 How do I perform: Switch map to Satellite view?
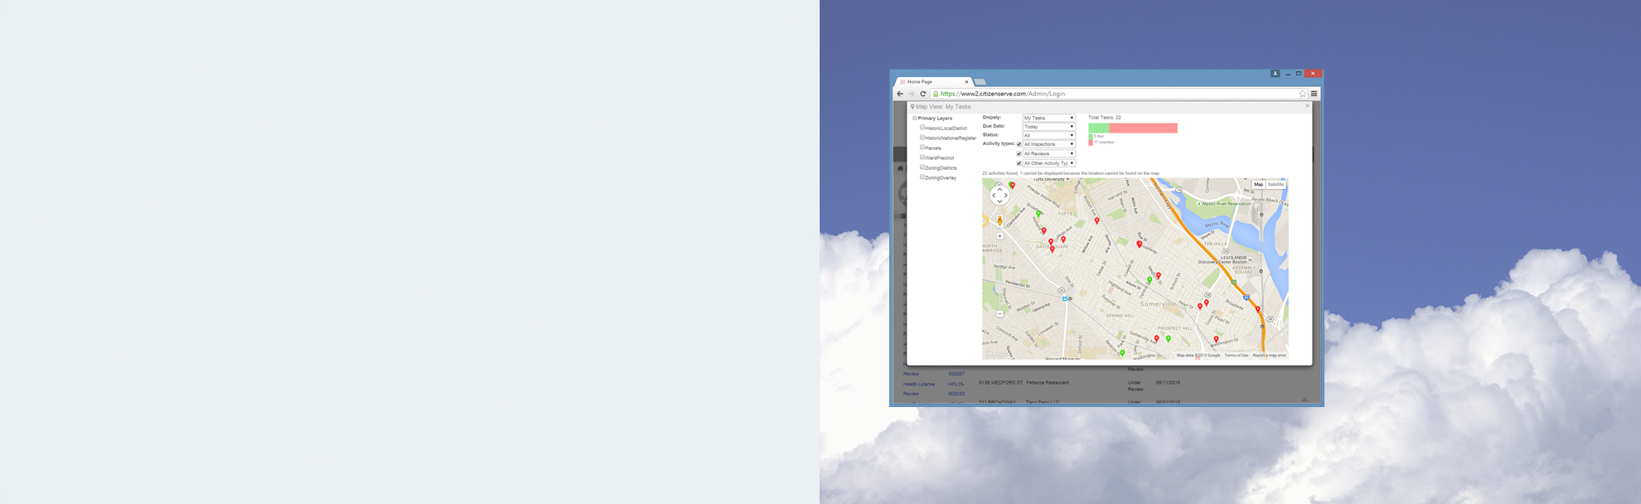pyautogui.click(x=1276, y=185)
